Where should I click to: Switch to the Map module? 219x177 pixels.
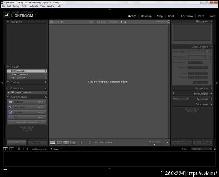tap(160, 16)
